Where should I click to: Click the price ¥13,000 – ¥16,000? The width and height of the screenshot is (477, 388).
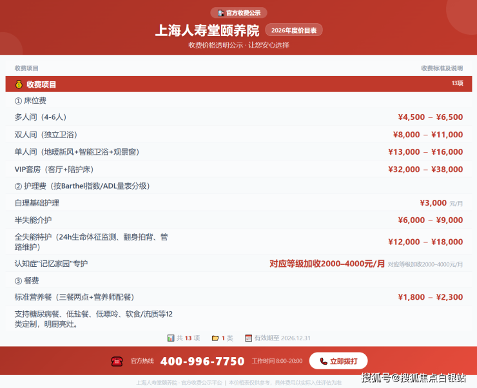tap(425, 151)
